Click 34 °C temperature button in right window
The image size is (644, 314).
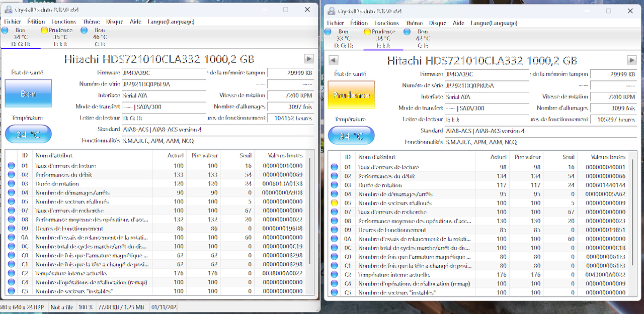coord(351,136)
